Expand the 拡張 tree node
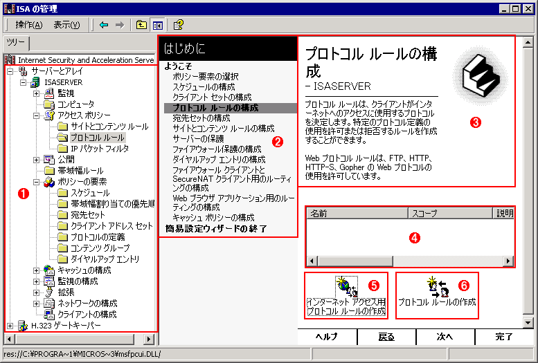The height and width of the screenshot is (363, 538). pos(36,292)
